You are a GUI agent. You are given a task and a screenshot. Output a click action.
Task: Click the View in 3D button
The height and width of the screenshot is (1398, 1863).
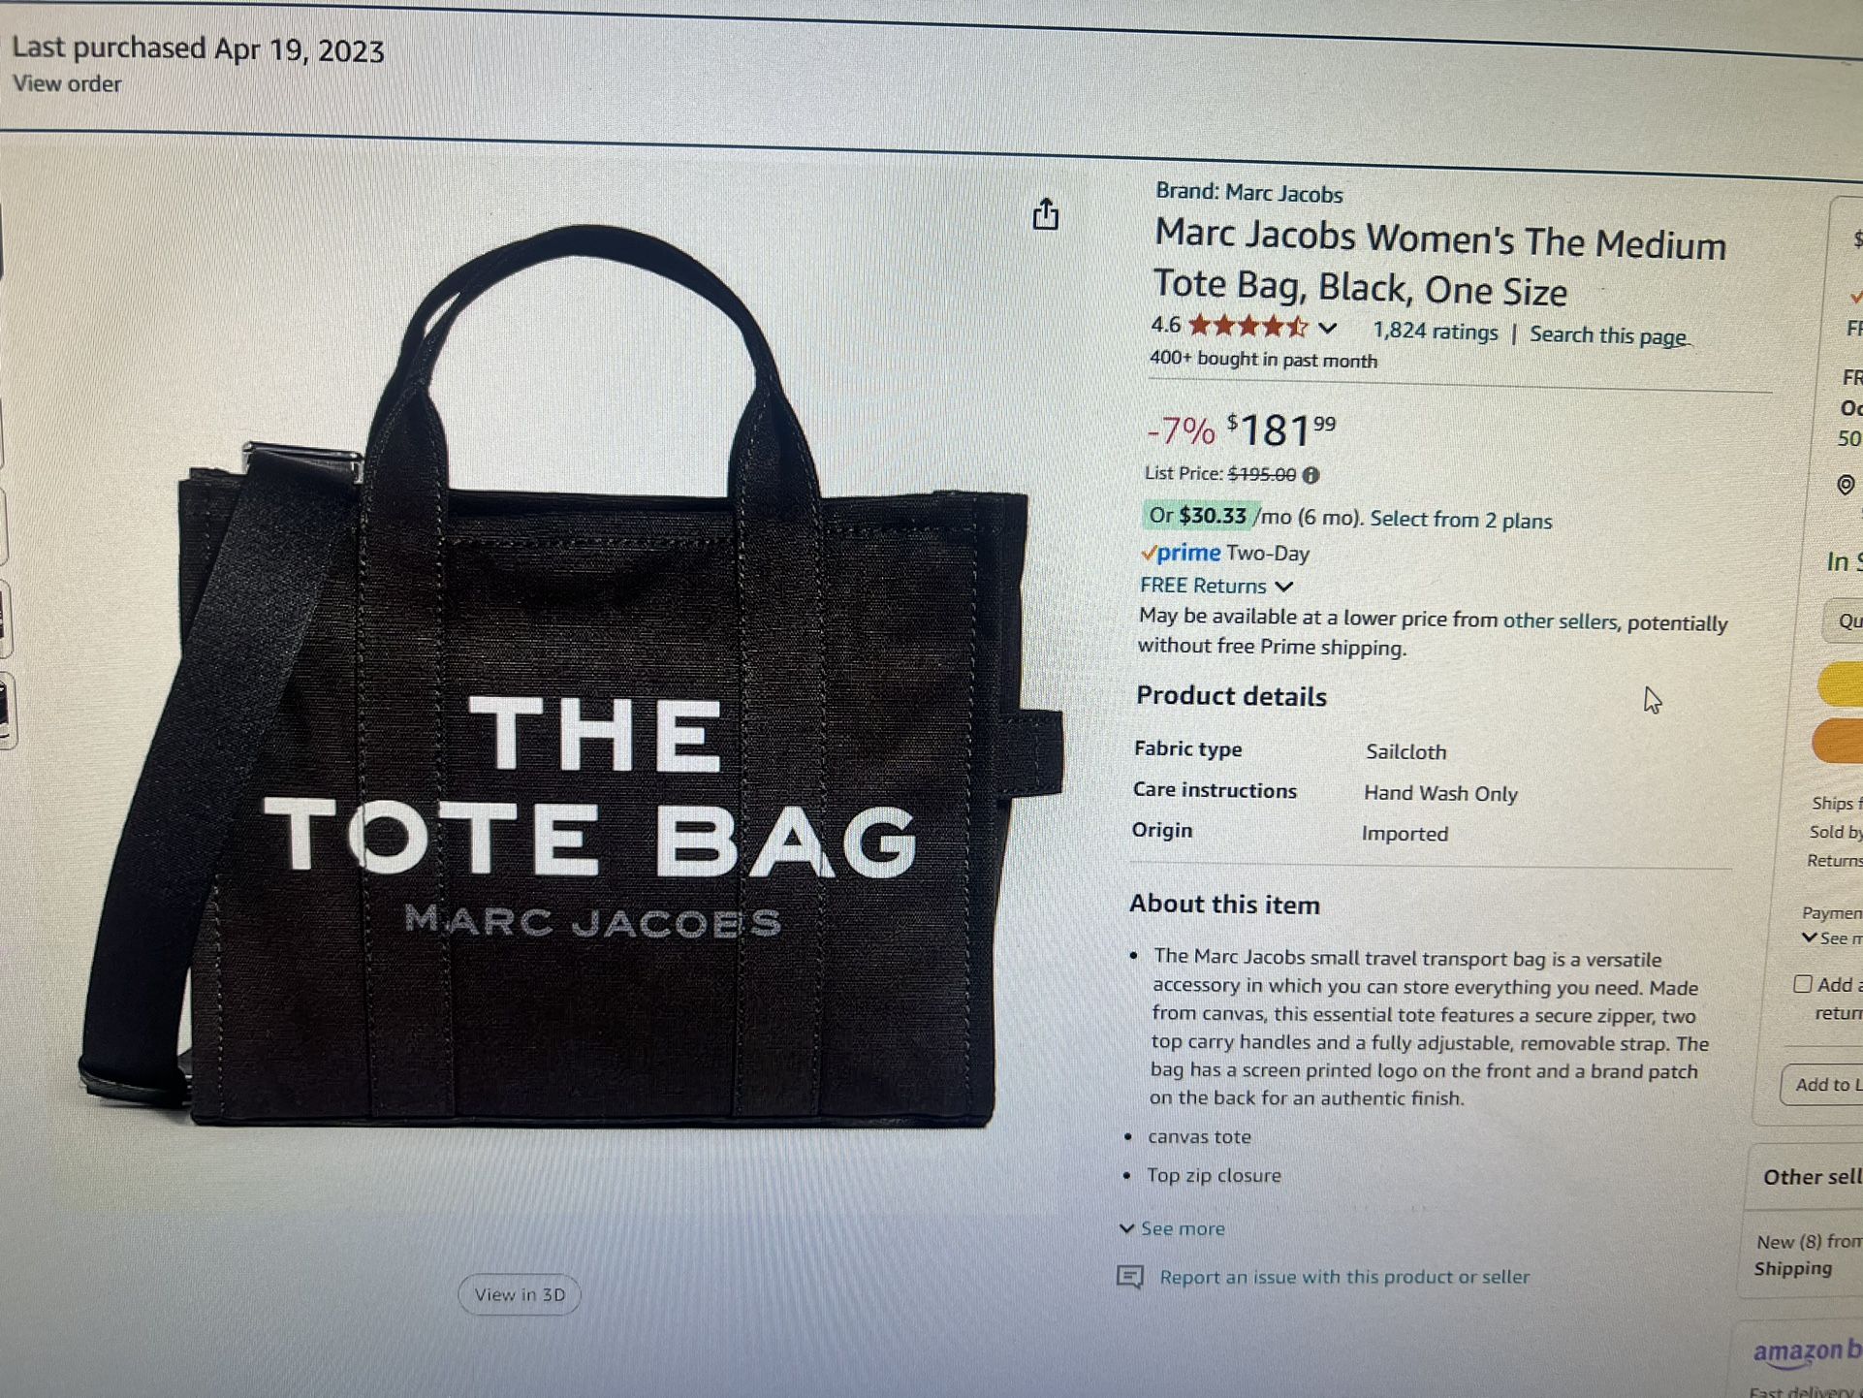[520, 1294]
